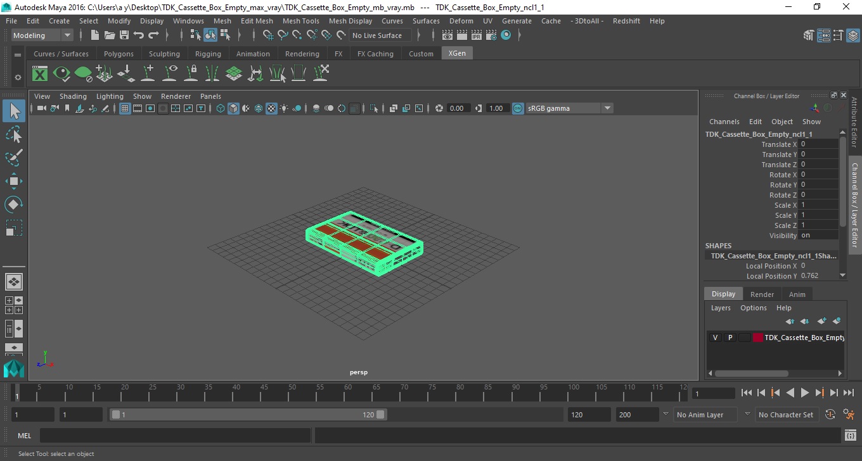Click the viewport bookmark icon
The width and height of the screenshot is (862, 461).
(67, 108)
